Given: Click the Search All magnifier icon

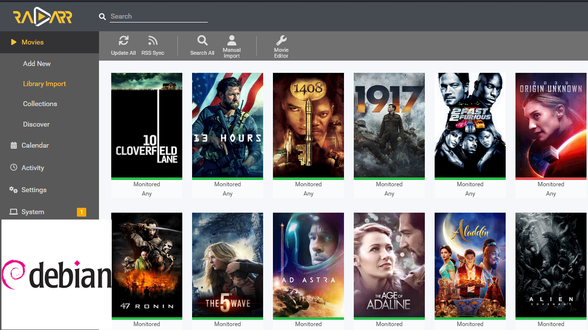Looking at the screenshot, I should (202, 41).
